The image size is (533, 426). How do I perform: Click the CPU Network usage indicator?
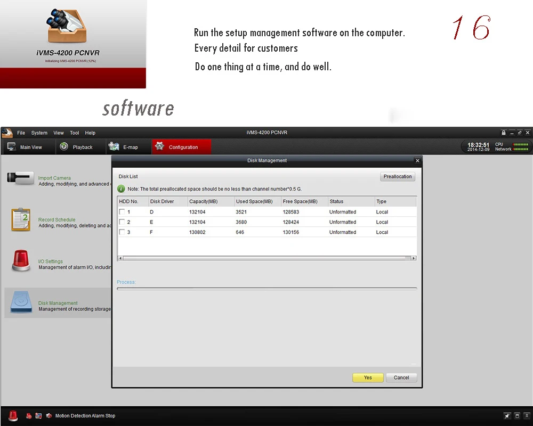click(512, 147)
